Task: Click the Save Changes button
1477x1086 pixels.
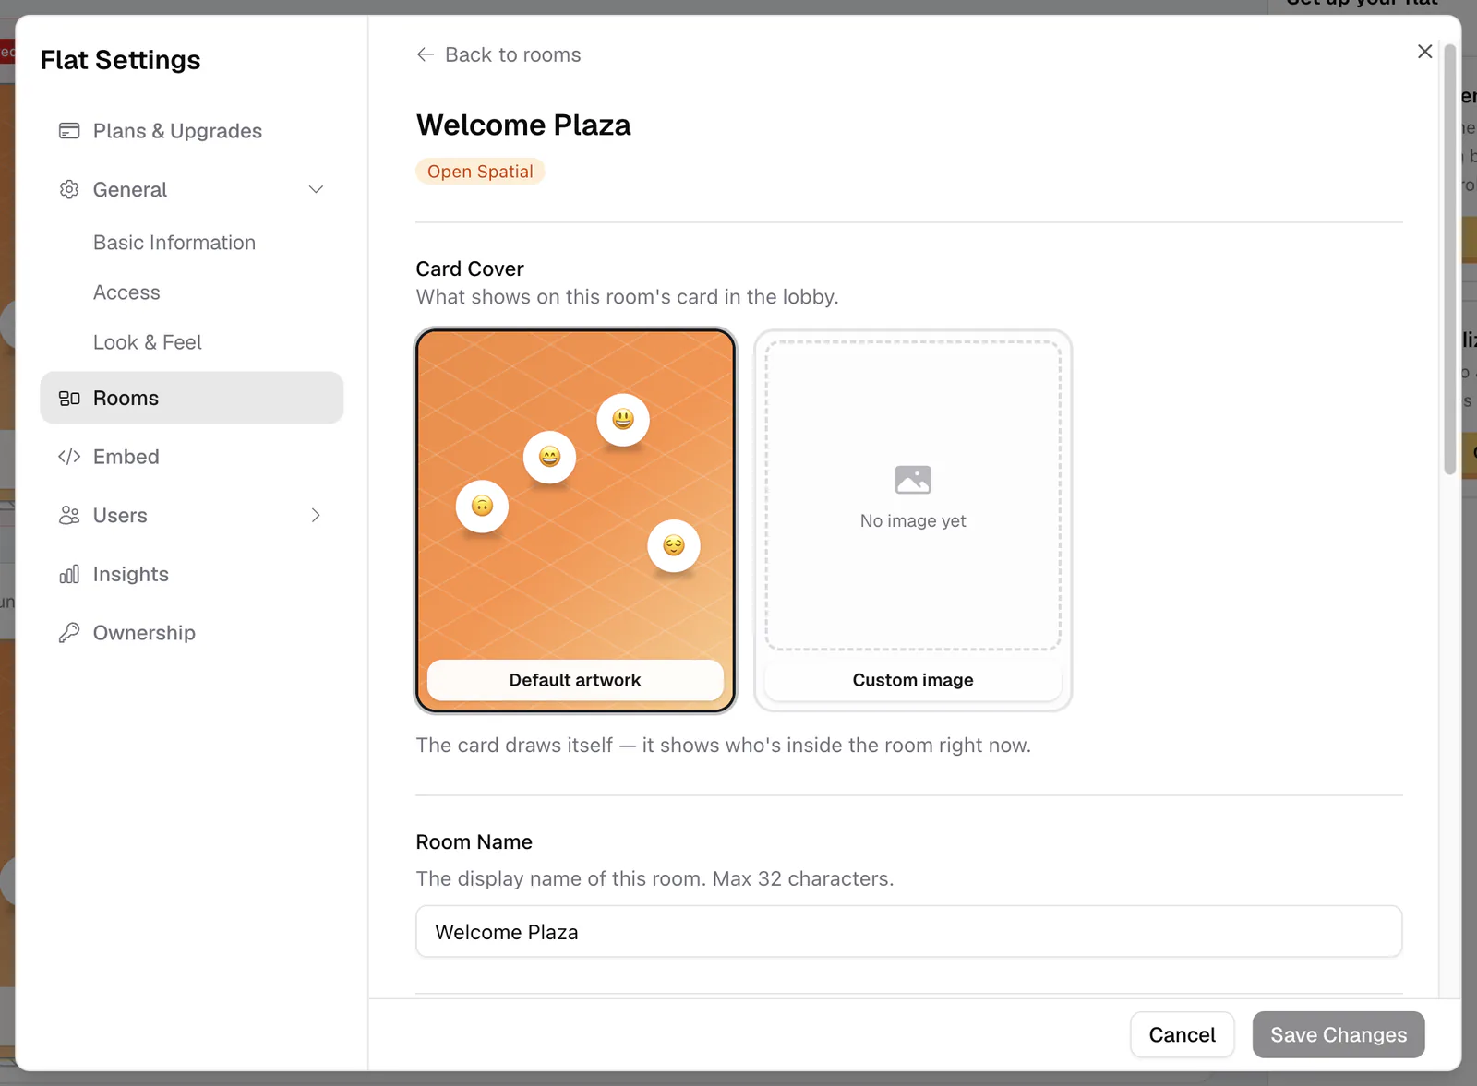Action: (1339, 1035)
